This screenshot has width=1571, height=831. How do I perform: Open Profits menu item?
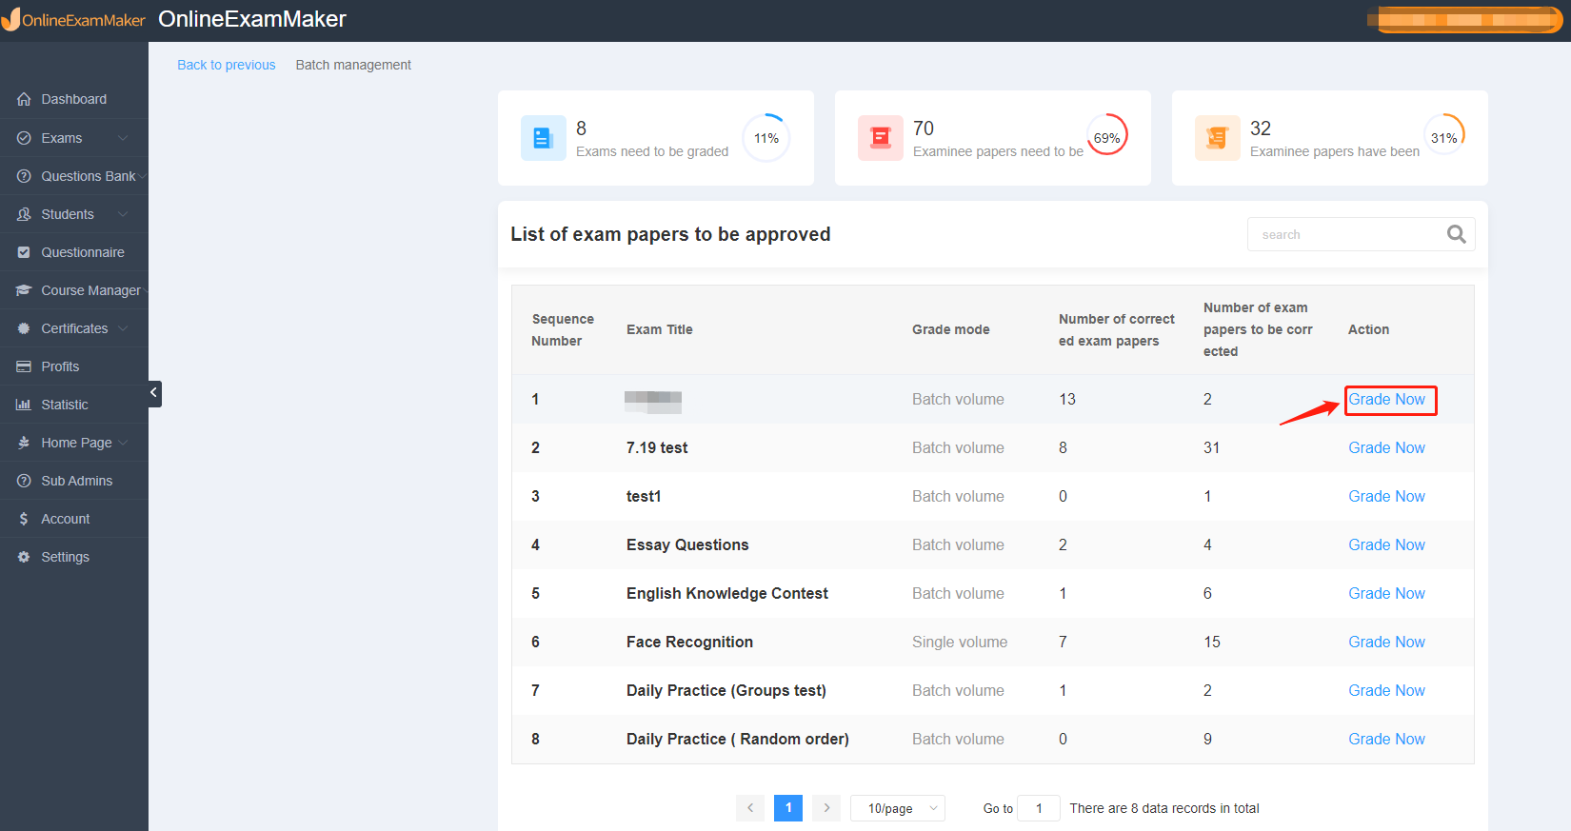(x=73, y=366)
